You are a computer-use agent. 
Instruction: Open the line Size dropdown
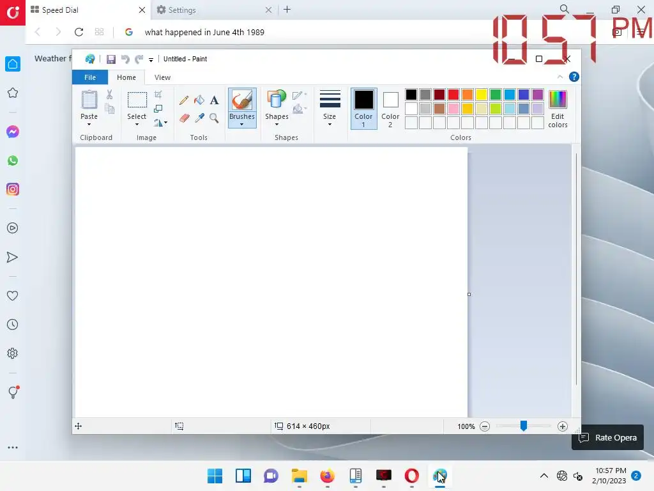pos(330,125)
